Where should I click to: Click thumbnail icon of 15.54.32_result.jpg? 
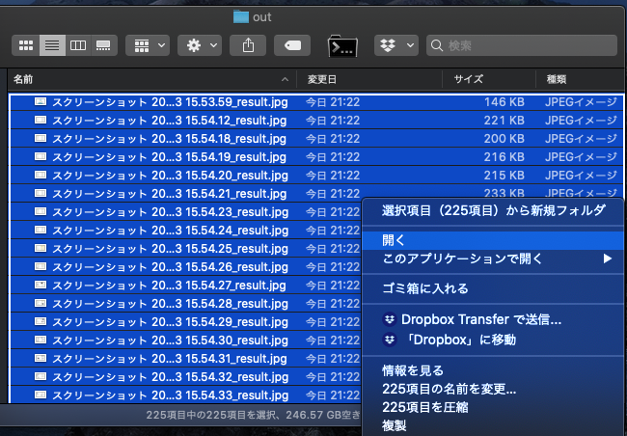click(41, 377)
